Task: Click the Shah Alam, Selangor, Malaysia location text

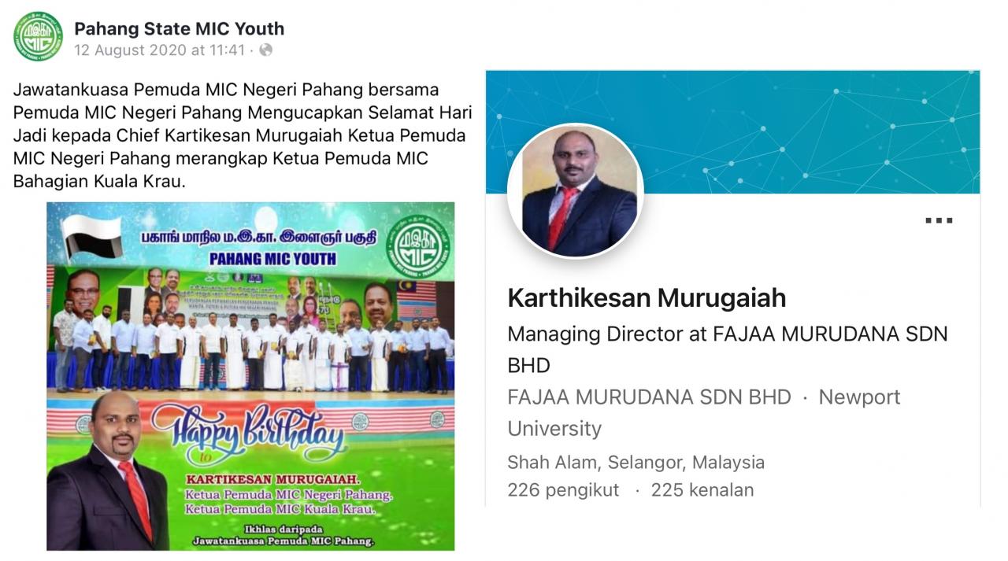Action: tap(636, 462)
